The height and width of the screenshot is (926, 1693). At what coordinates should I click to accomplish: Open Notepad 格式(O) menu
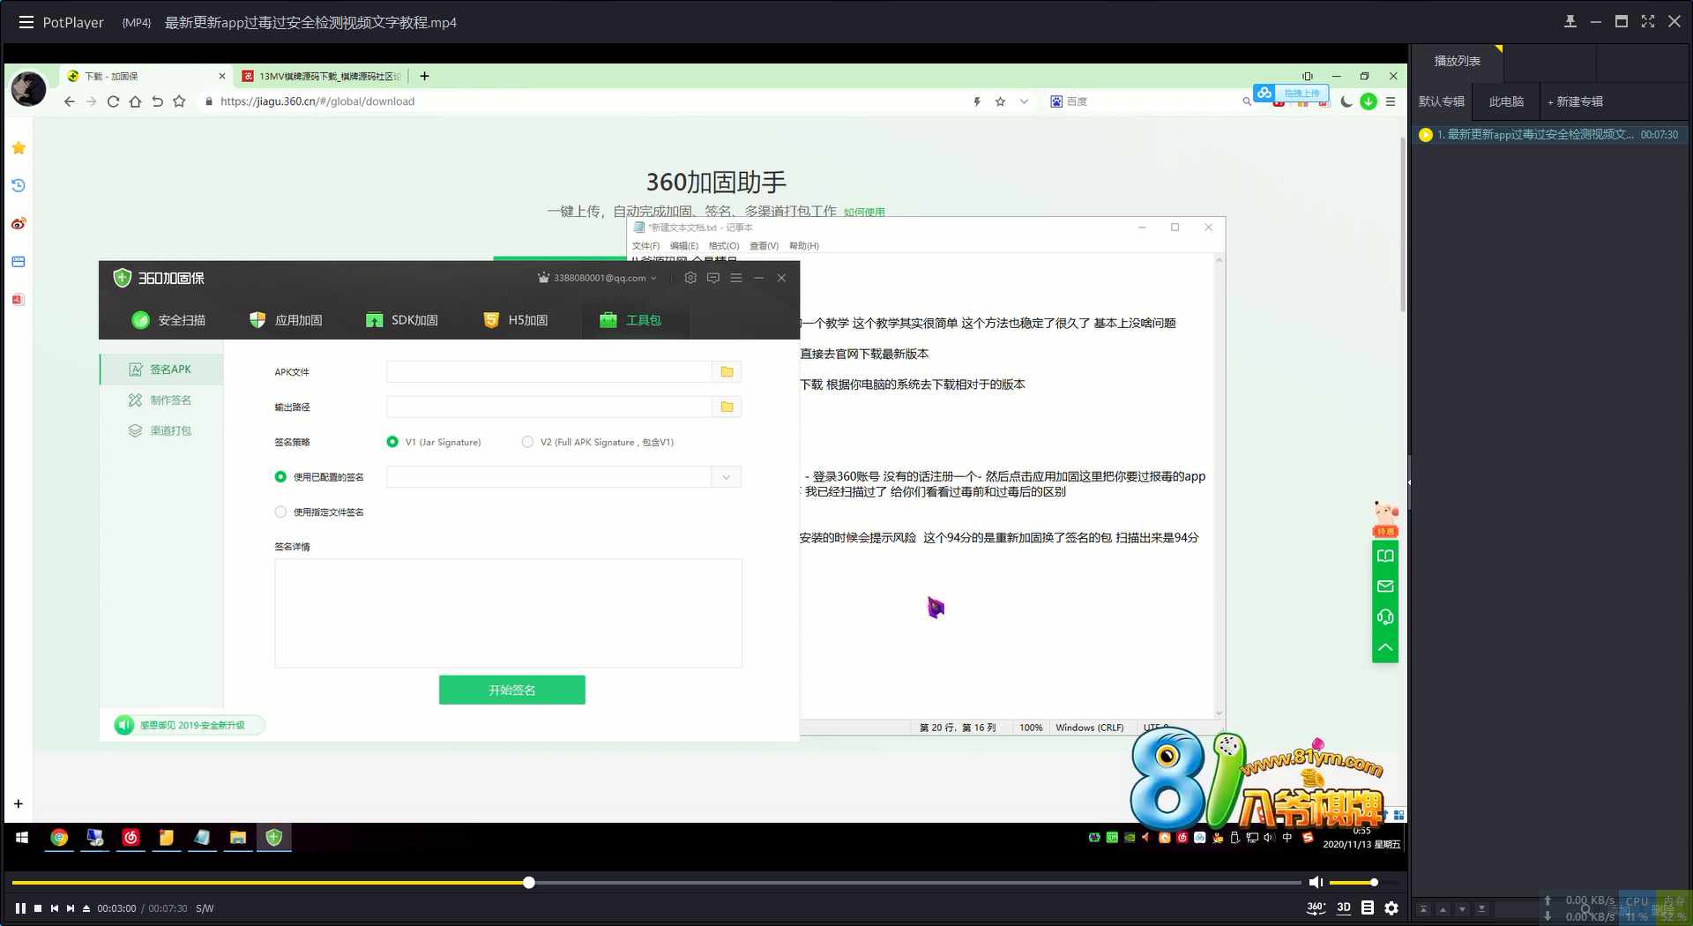click(x=724, y=246)
